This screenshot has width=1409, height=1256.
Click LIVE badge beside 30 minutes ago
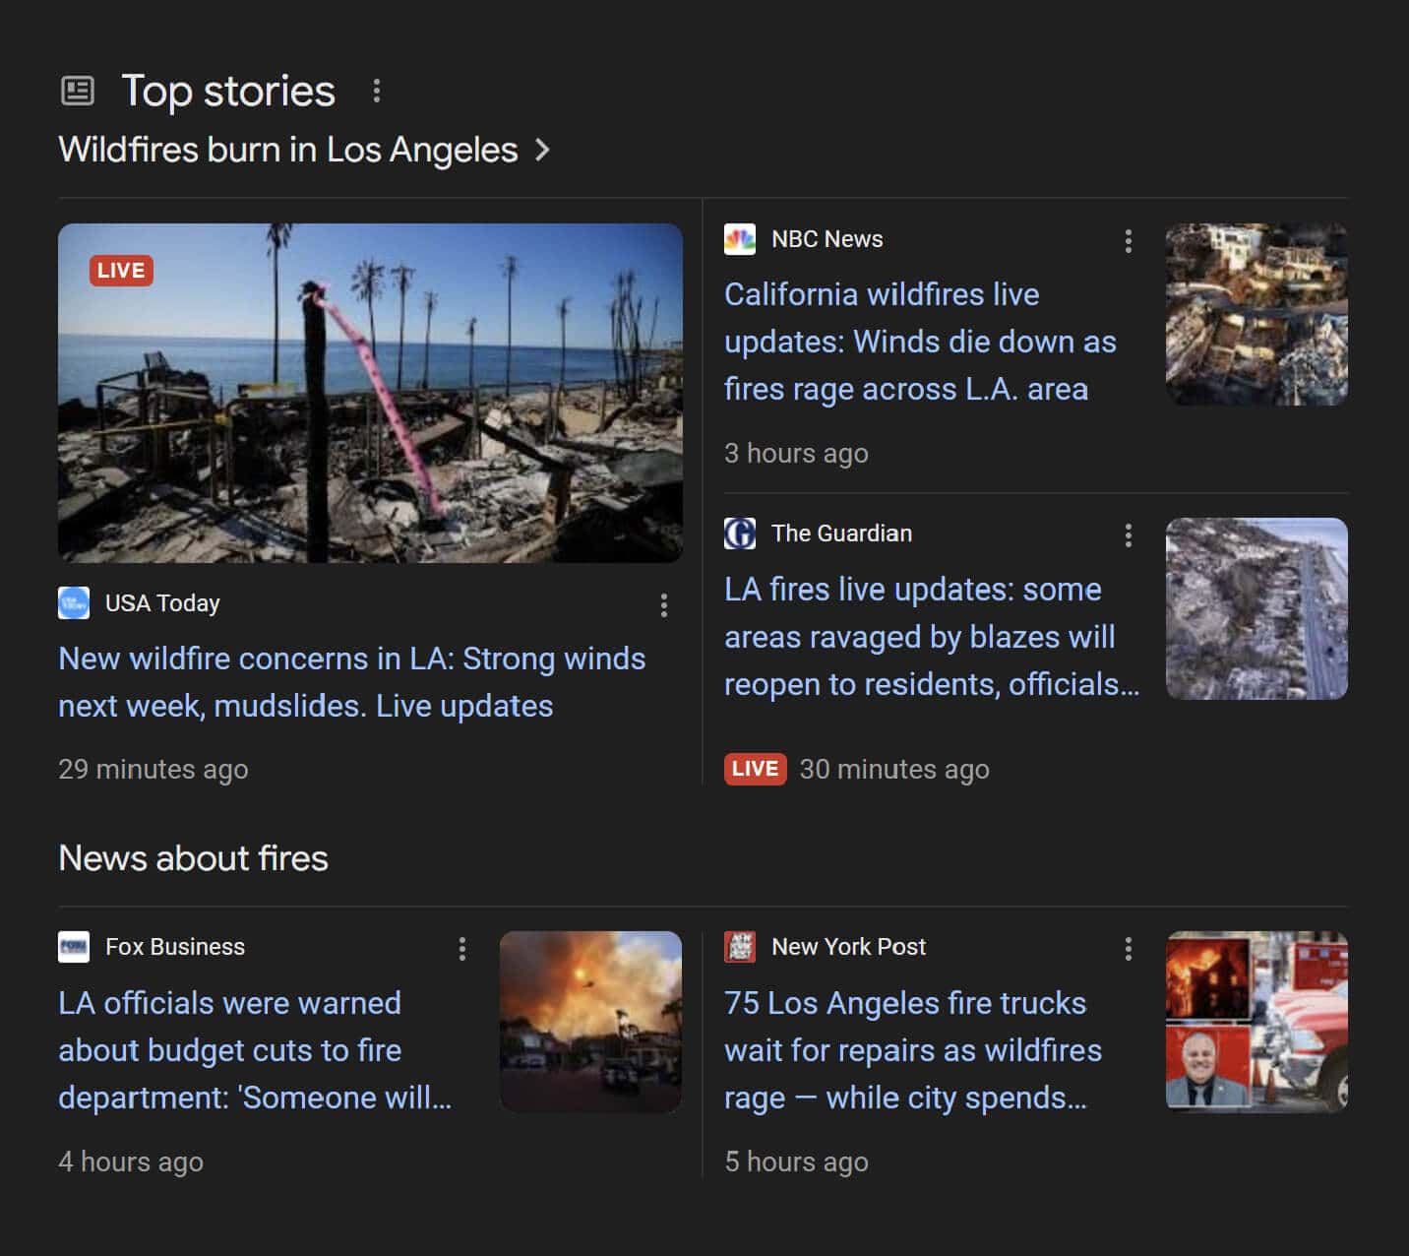coord(756,769)
